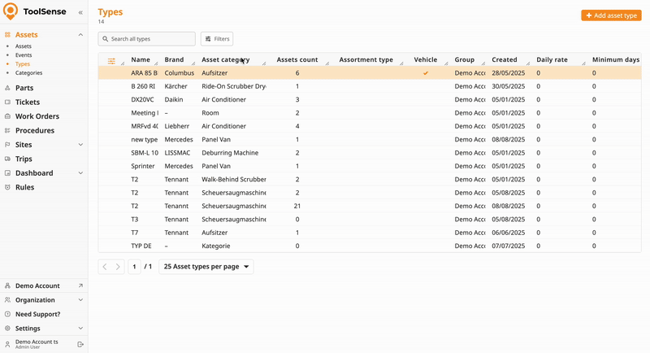The width and height of the screenshot is (650, 353).
Task: Click the Settings gear icon
Action: pos(7,328)
